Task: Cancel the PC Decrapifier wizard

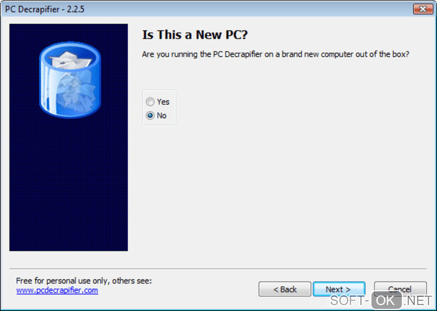Action: point(400,289)
